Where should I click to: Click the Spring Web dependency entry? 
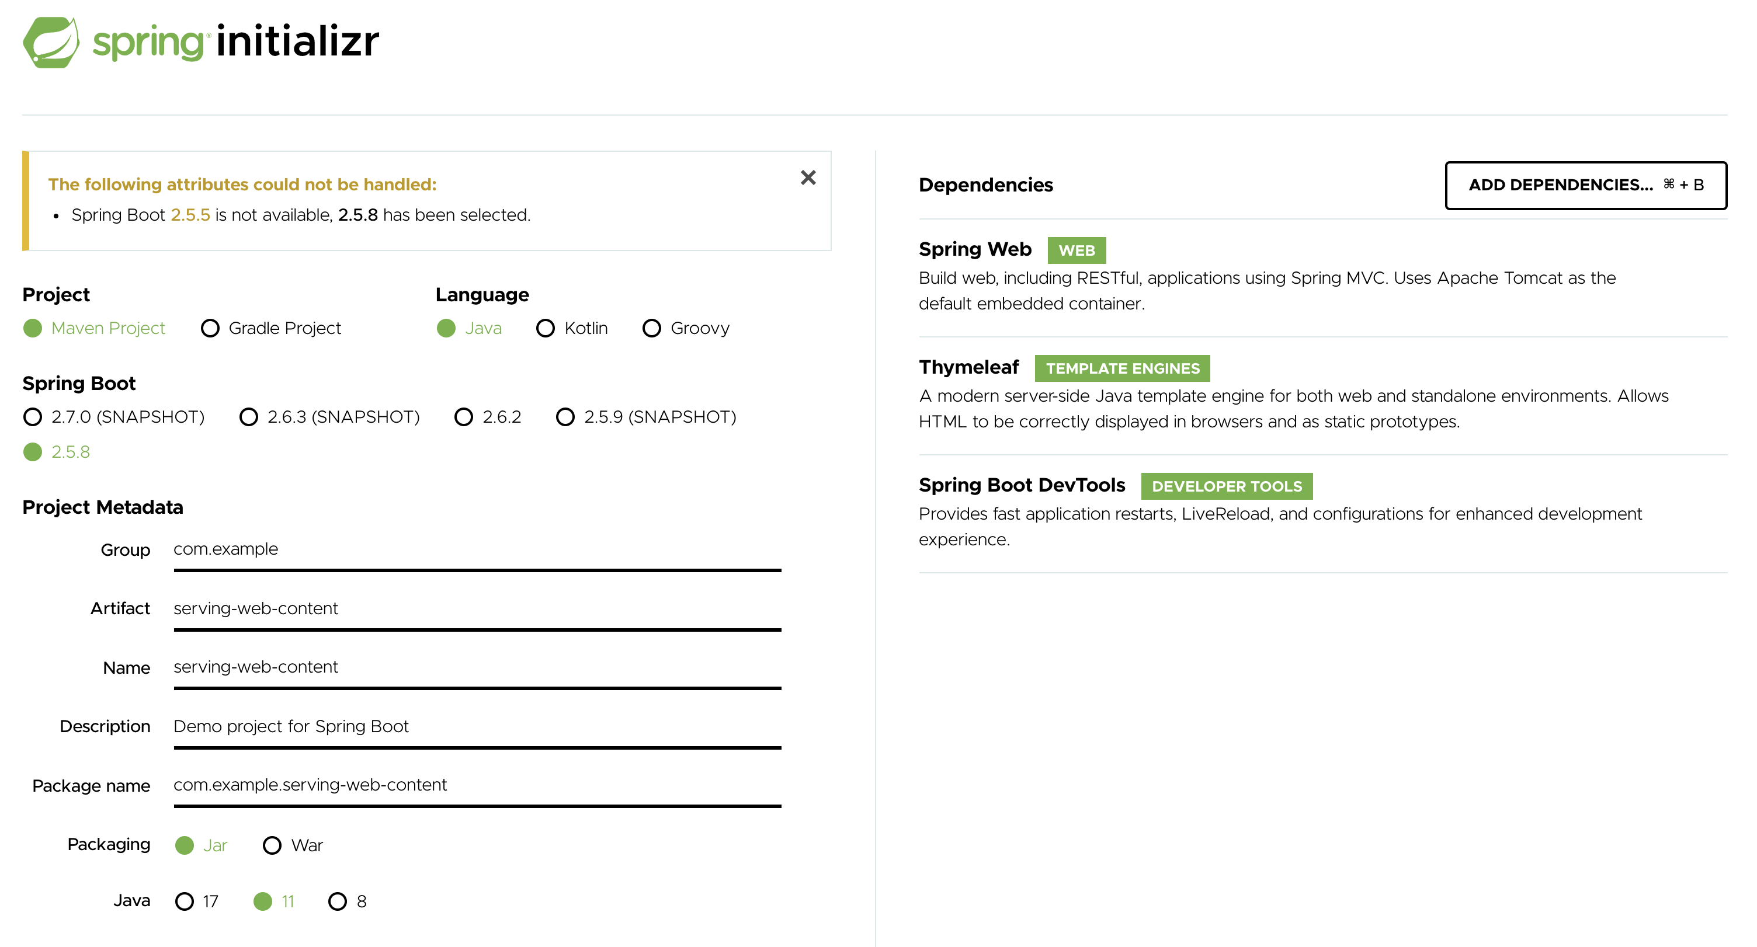1323,276
